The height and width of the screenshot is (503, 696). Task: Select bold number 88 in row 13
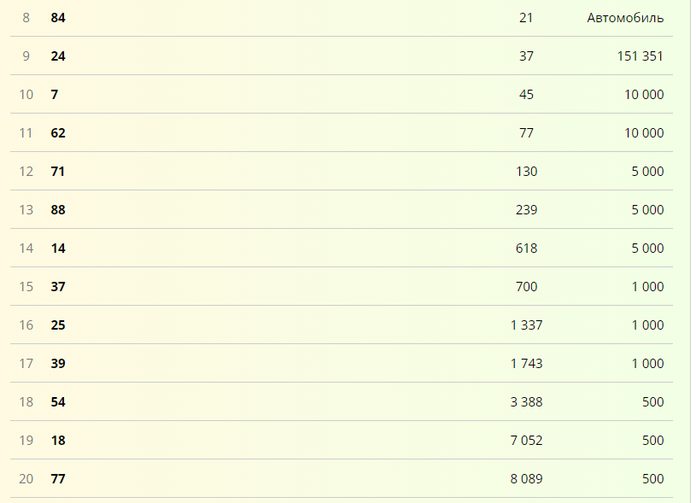[58, 210]
